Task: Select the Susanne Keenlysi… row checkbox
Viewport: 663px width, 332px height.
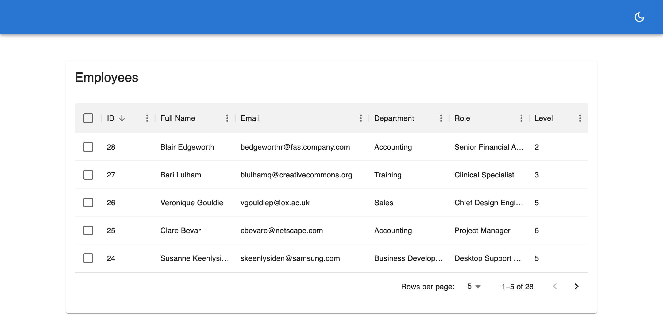Action: [x=88, y=258]
